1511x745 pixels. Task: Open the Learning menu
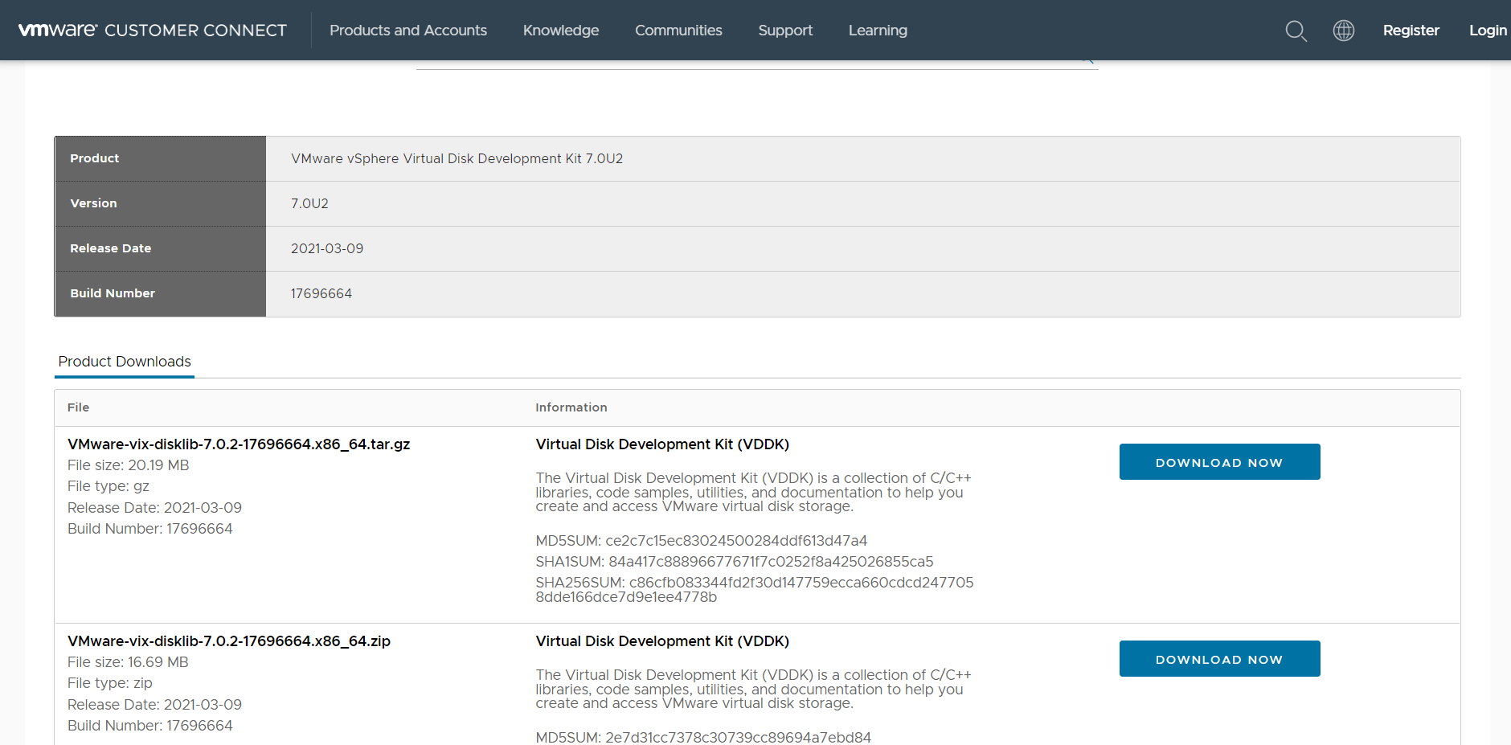(877, 31)
